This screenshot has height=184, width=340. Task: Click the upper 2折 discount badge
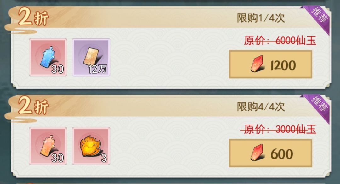point(33,17)
